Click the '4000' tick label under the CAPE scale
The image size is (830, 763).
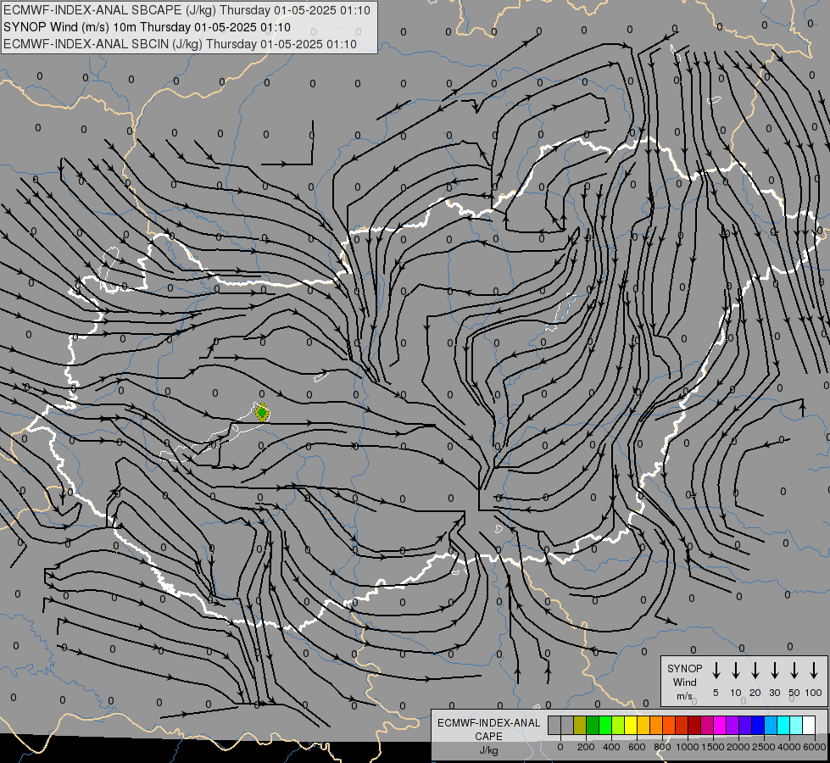click(789, 747)
